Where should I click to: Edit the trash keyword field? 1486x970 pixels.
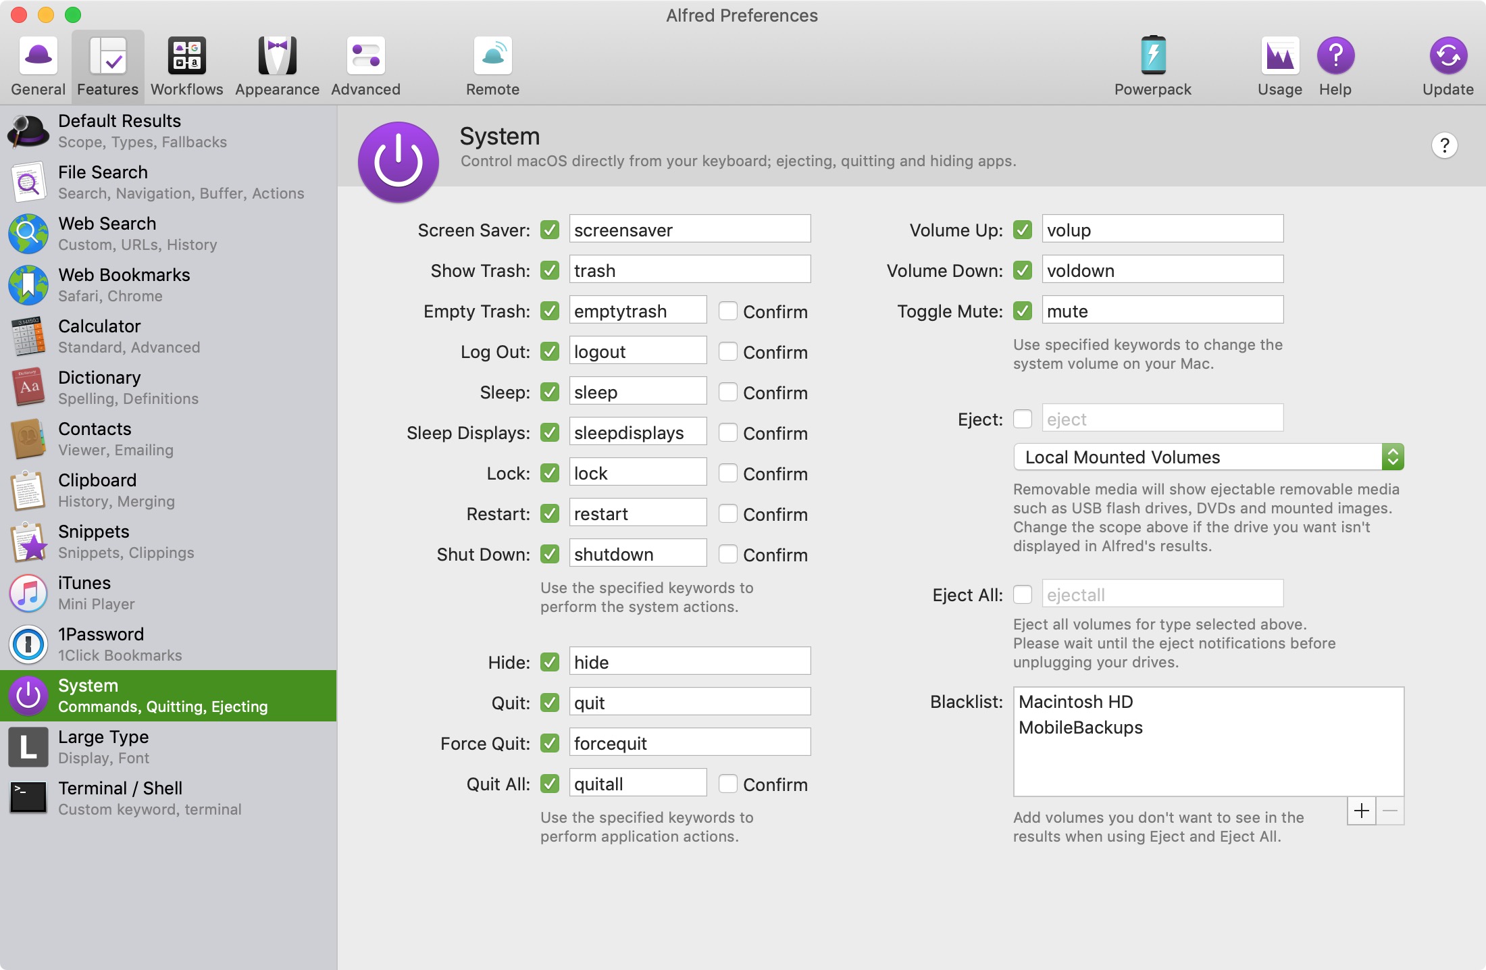690,270
